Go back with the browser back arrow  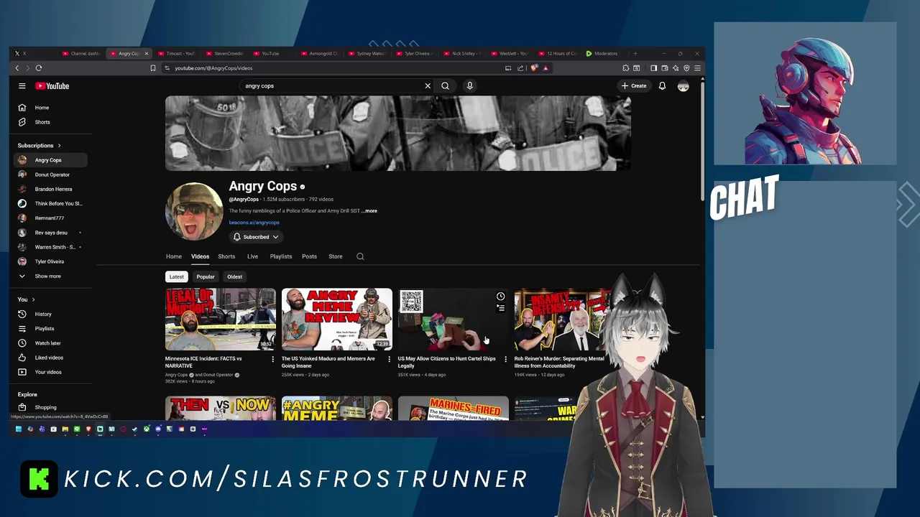[17, 68]
